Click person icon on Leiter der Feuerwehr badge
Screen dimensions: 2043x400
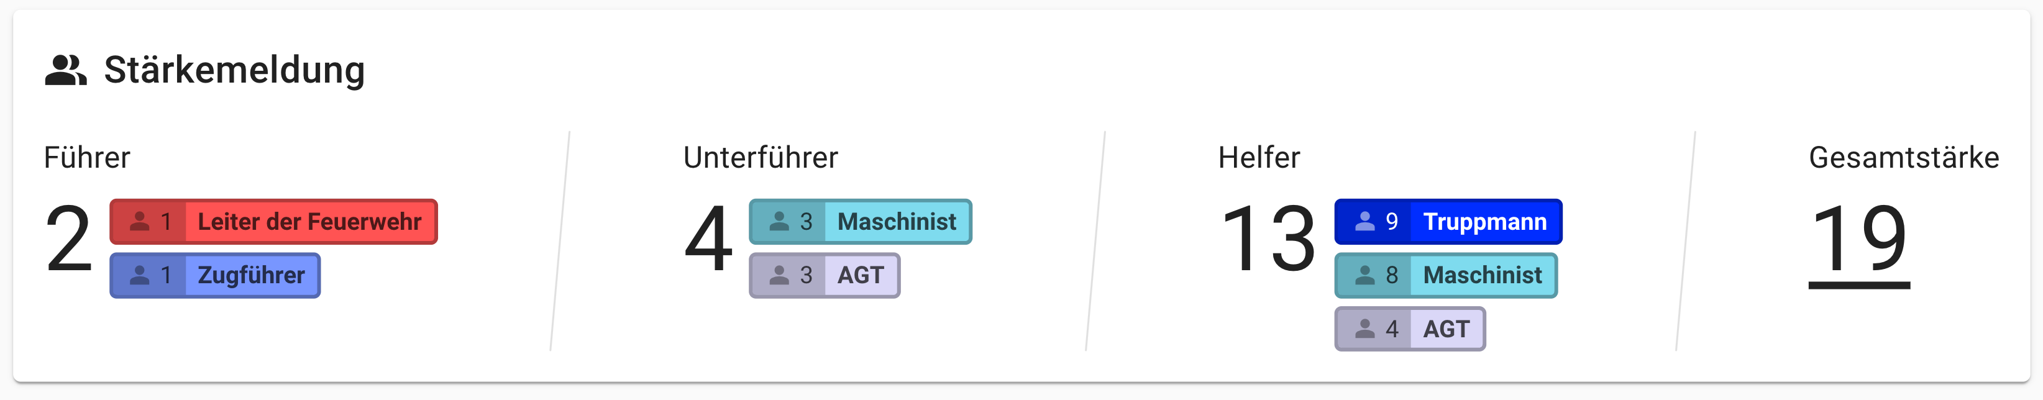(x=140, y=222)
